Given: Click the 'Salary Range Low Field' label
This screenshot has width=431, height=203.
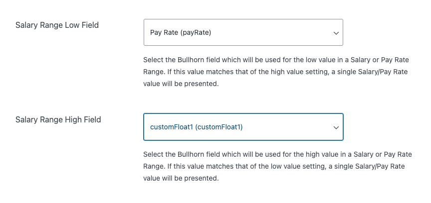Looking at the screenshot, I should click(x=57, y=25).
